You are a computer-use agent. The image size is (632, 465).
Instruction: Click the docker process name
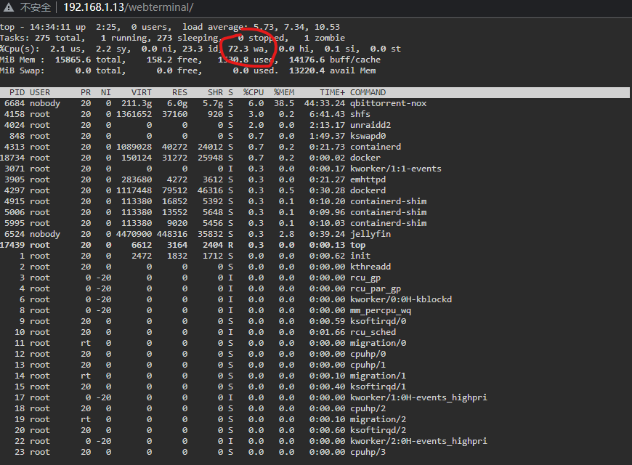click(x=365, y=158)
